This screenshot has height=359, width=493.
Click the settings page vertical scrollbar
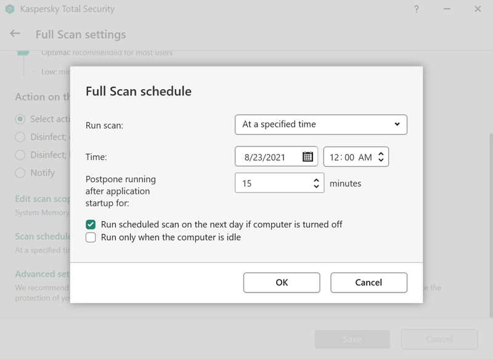pyautogui.click(x=491, y=226)
